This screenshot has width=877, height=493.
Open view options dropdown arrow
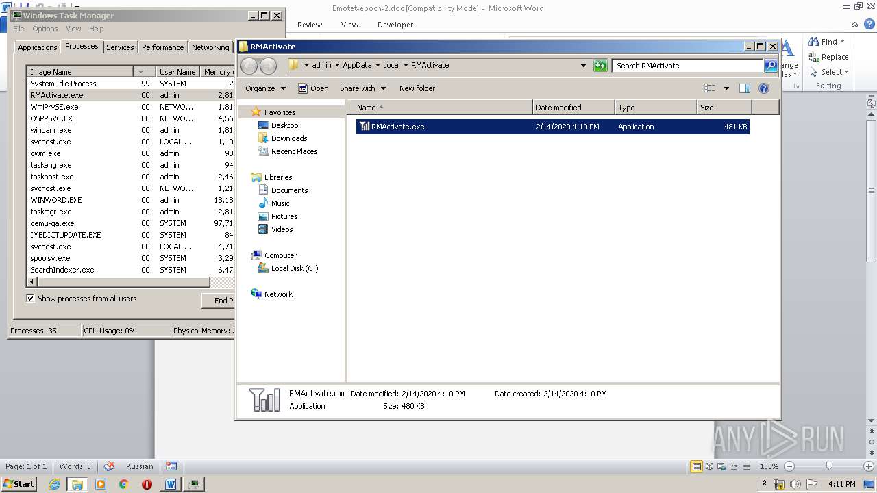(726, 88)
